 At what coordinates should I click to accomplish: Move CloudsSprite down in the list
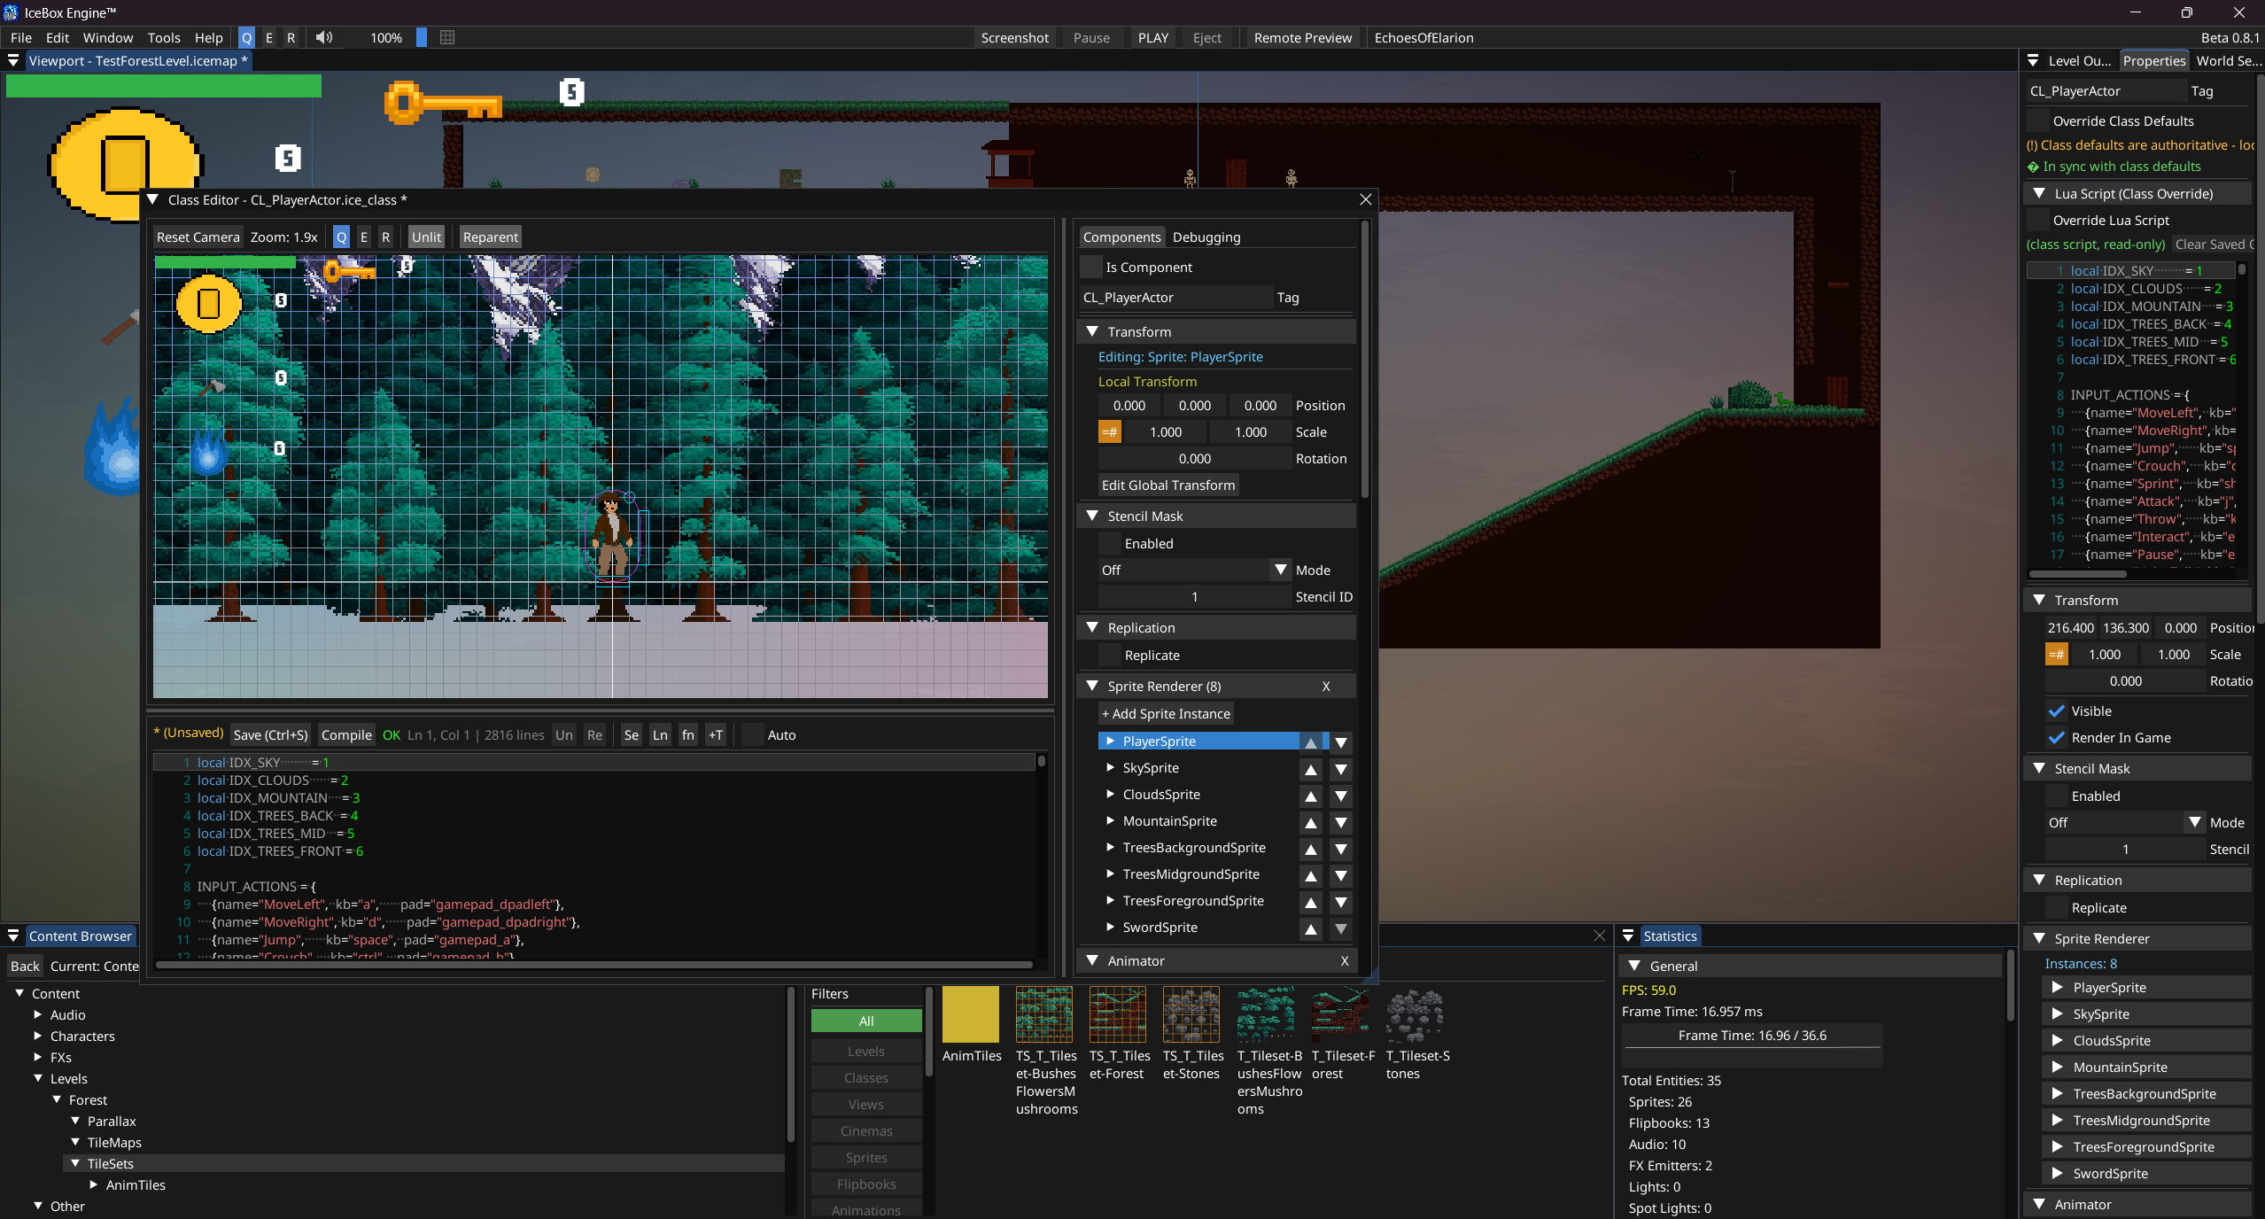pyautogui.click(x=1341, y=796)
